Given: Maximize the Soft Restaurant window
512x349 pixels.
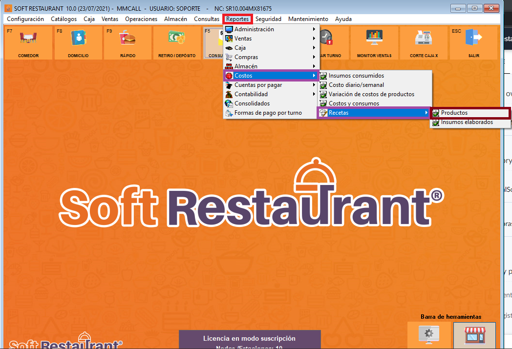Looking at the screenshot, I should point(474,8).
